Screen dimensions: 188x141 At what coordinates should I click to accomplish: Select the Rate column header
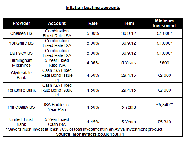tap(93, 23)
